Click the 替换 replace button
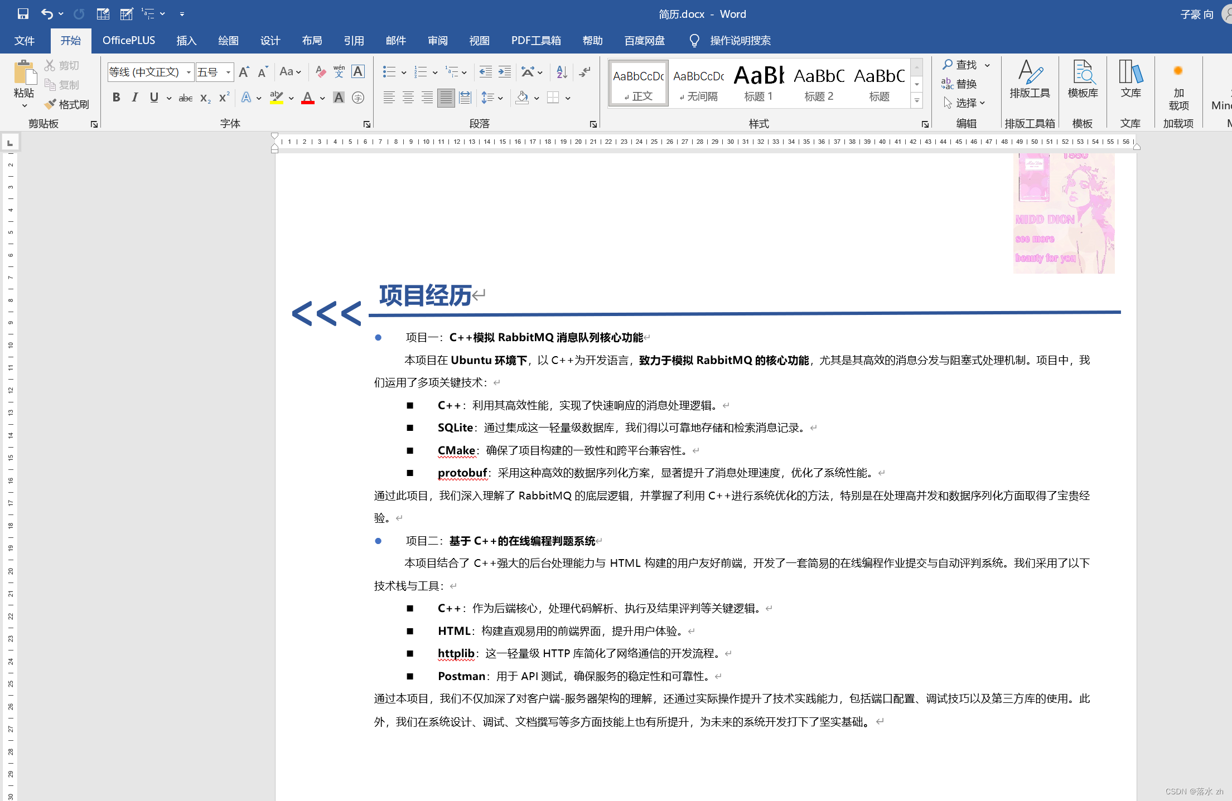The image size is (1232, 801). pyautogui.click(x=959, y=84)
